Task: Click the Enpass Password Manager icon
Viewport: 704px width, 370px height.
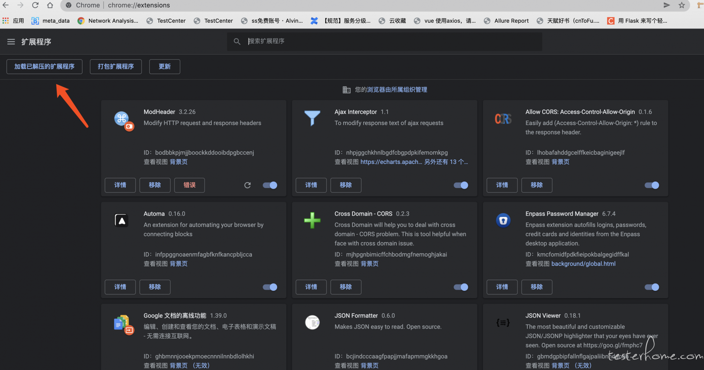Action: 503,220
